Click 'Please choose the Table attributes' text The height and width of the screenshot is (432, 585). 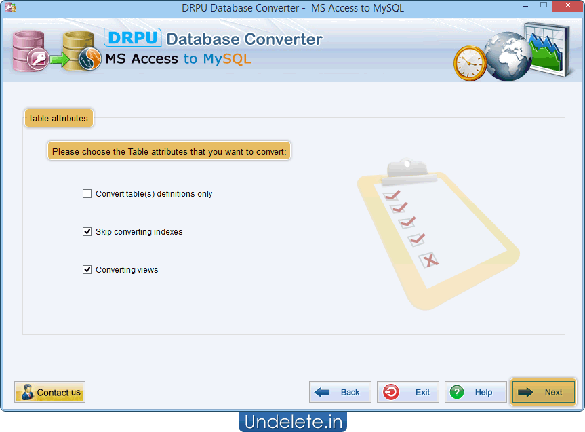[x=169, y=151]
